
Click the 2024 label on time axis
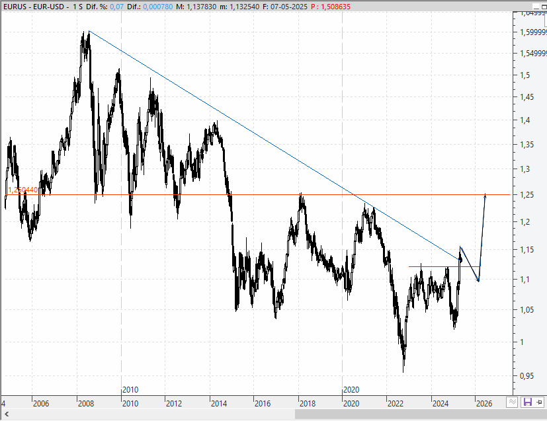click(x=441, y=404)
